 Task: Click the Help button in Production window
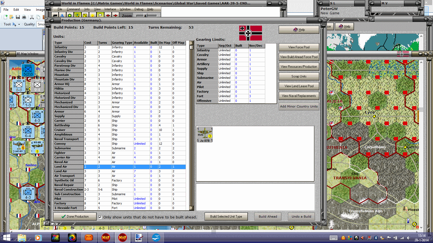click(299, 30)
